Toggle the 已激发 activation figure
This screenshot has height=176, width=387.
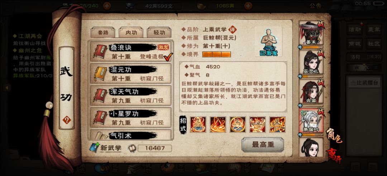tap(268, 42)
